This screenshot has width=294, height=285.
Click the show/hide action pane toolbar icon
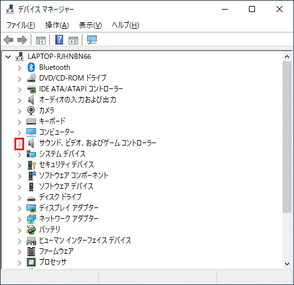[73, 40]
